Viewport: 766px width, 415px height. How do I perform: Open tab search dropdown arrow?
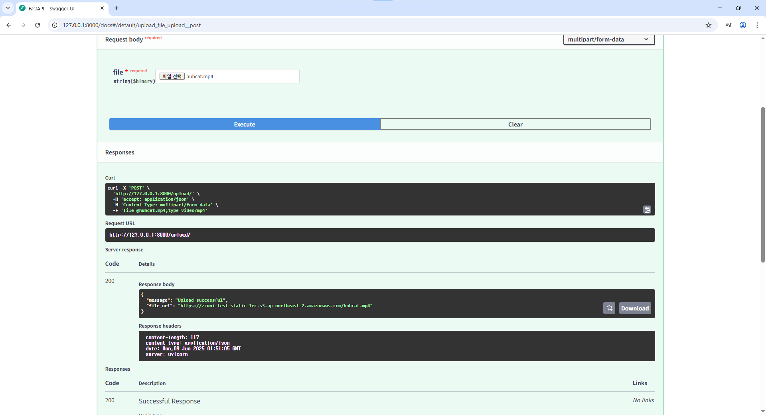tap(8, 8)
